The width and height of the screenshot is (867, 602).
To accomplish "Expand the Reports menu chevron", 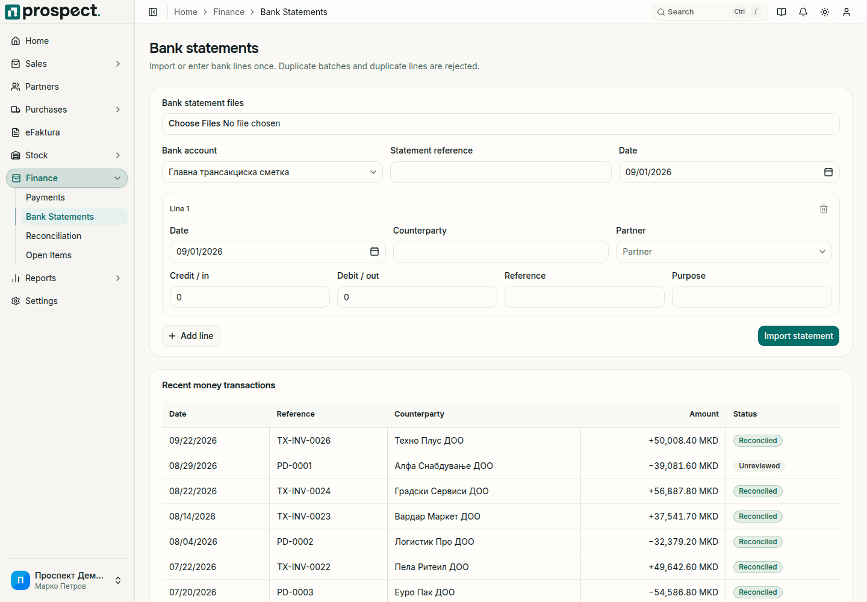I will (x=118, y=278).
